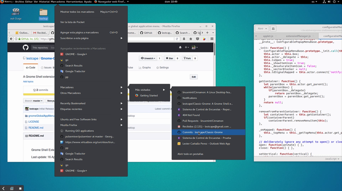Click the Star button on repository
The image size is (342, 191).
click(x=170, y=58)
